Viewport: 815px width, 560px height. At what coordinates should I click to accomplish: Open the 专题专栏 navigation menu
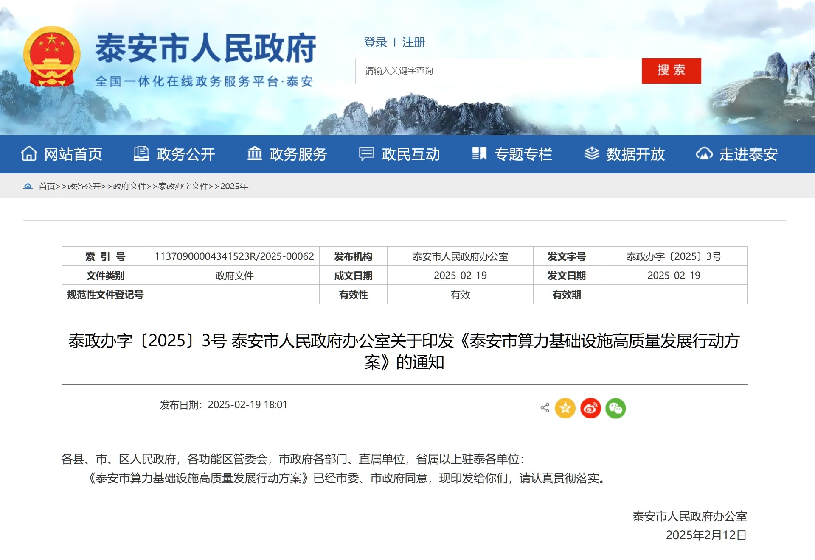pyautogui.click(x=523, y=154)
